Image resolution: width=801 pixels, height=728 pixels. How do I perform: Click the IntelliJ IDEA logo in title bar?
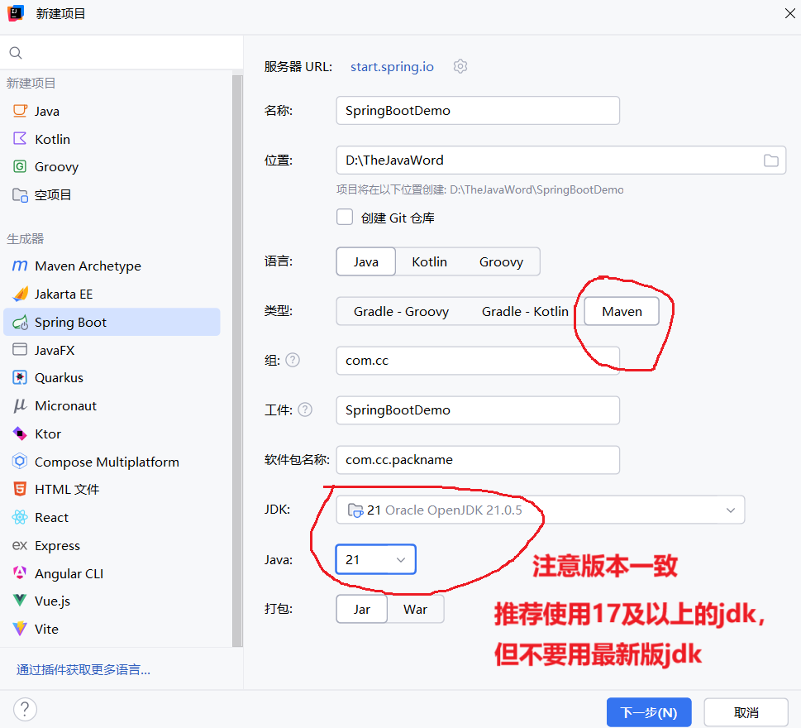click(x=16, y=12)
